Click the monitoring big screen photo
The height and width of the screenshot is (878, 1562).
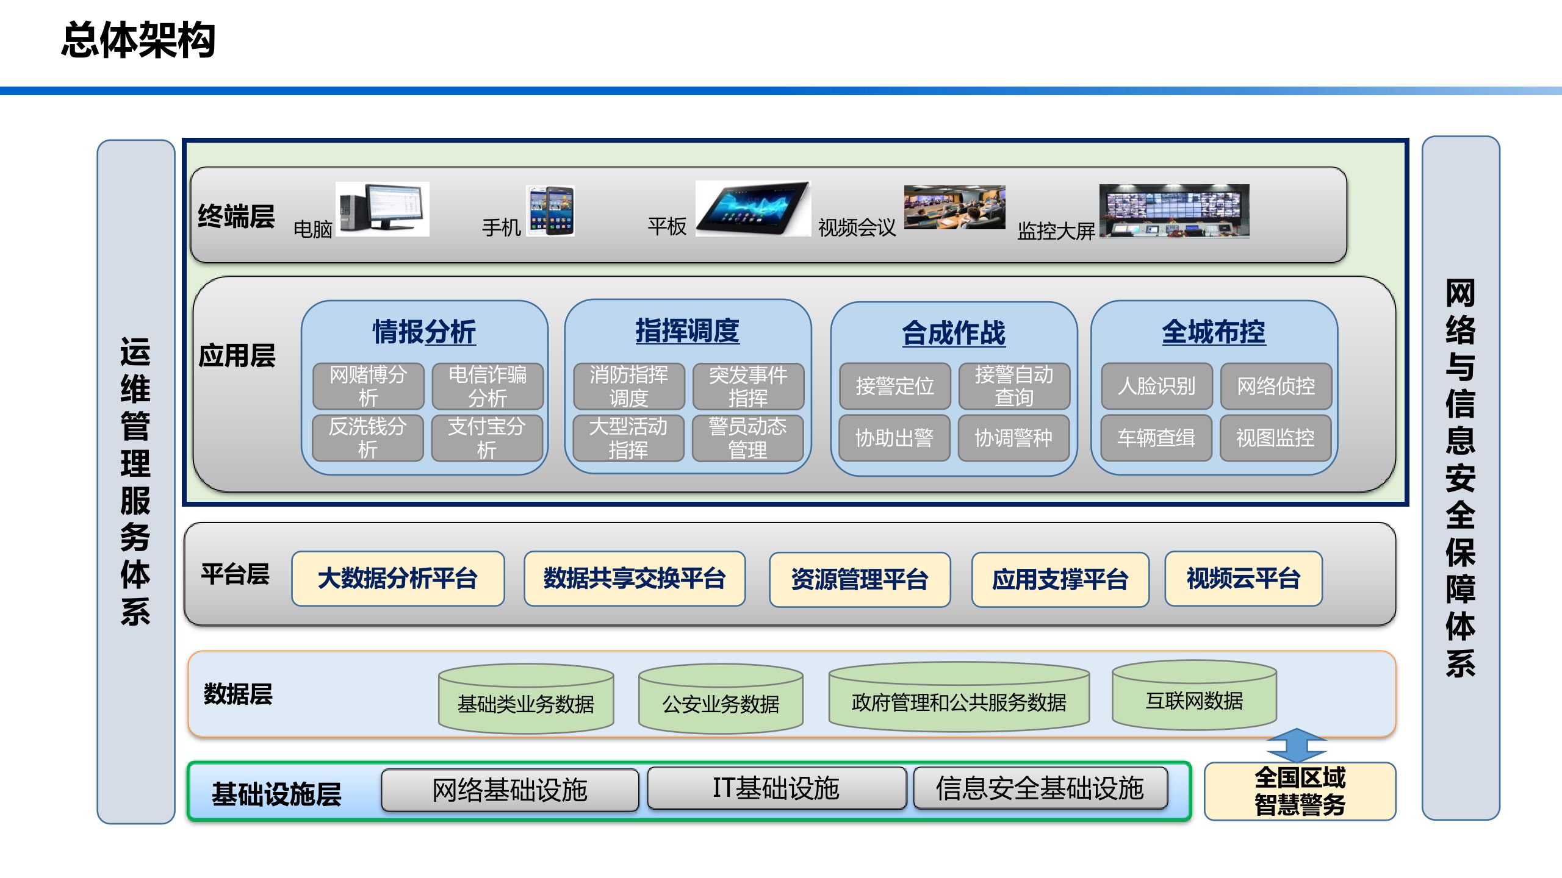click(1175, 211)
